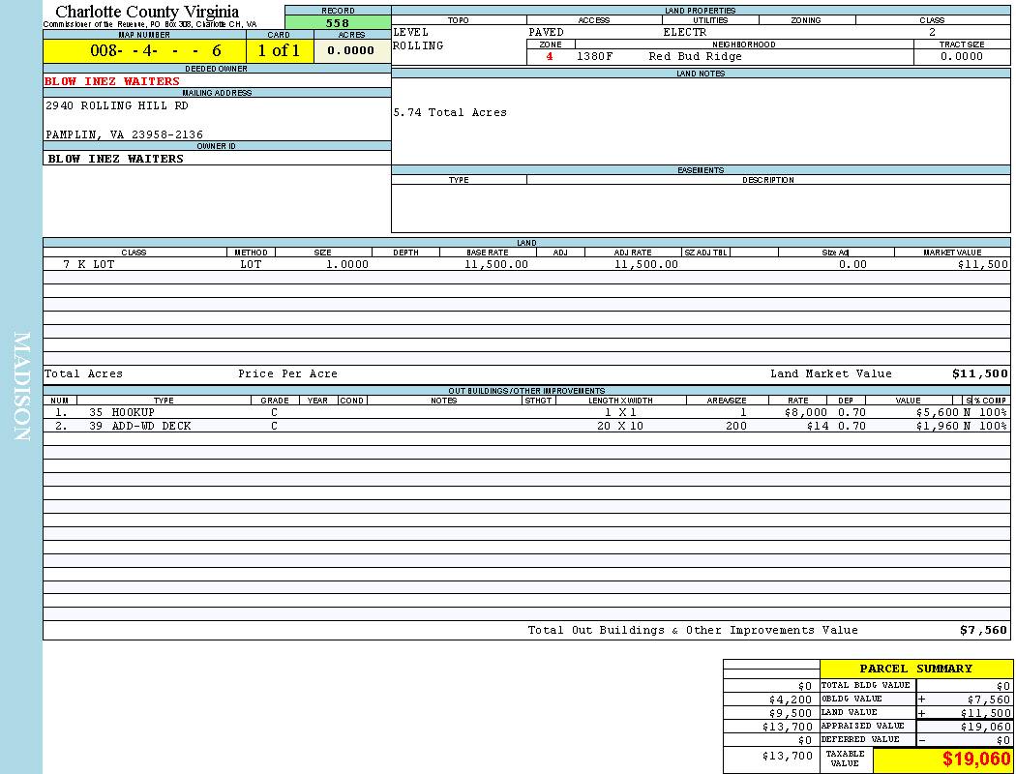The image size is (1016, 774).
Task: Click the card '1 of 1' box
Action: pos(279,51)
